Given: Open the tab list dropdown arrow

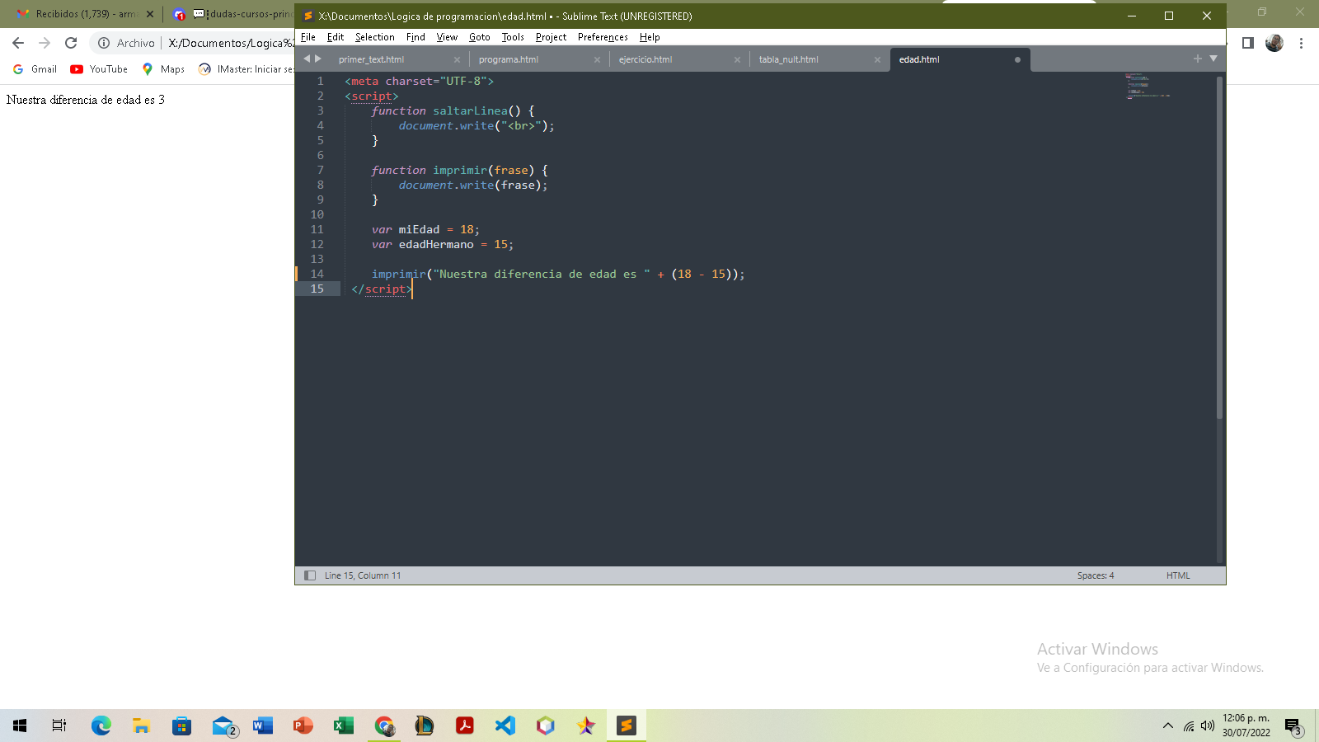Looking at the screenshot, I should [x=1213, y=59].
